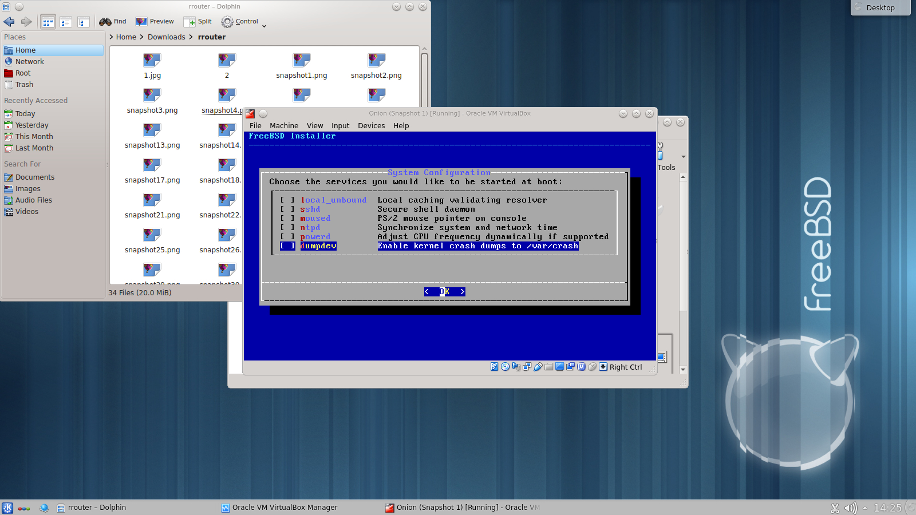Toggle the dumpdev service checkbox
The image size is (916, 515).
point(287,246)
